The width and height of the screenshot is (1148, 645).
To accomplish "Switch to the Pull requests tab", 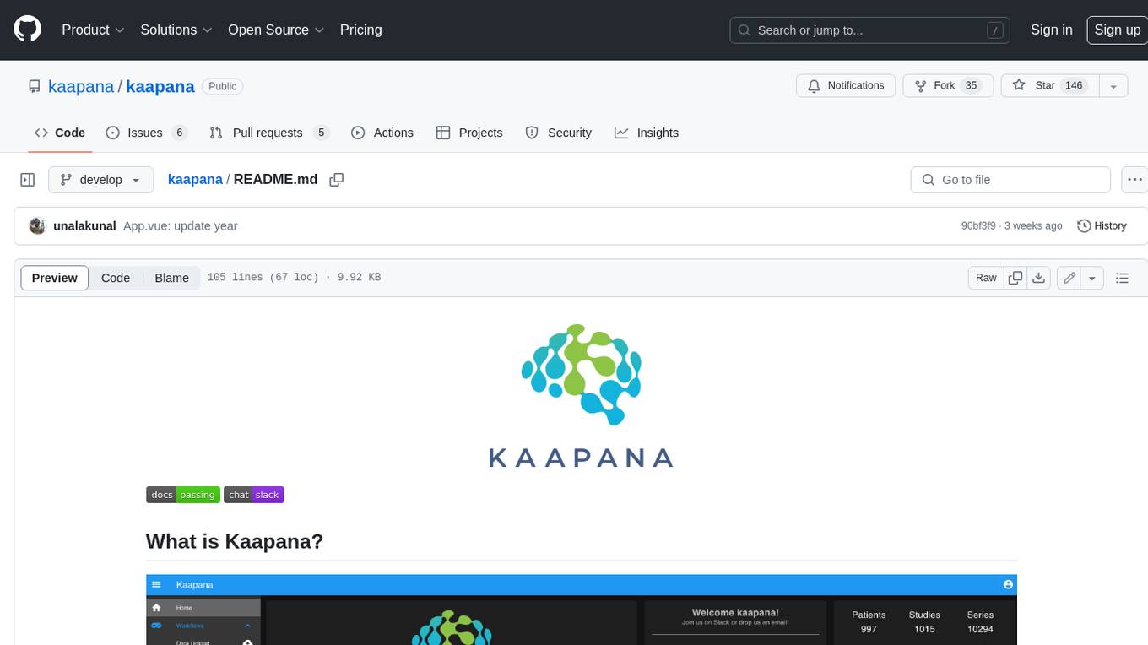I will [x=268, y=133].
